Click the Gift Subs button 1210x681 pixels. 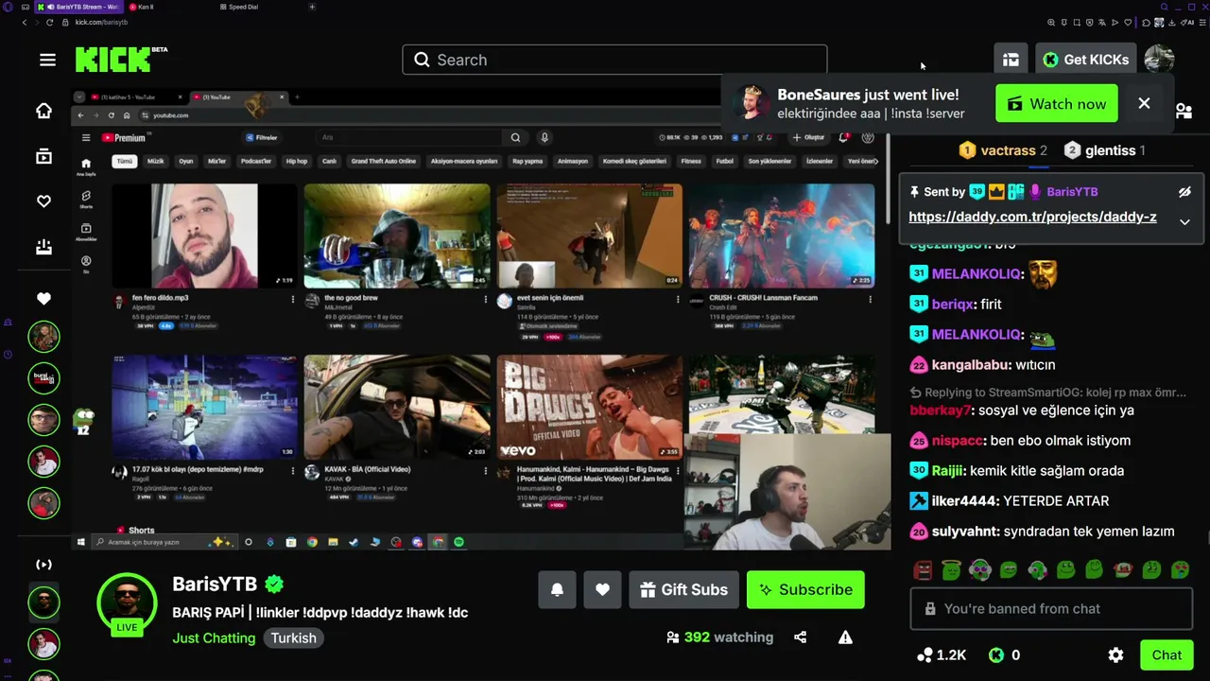683,589
